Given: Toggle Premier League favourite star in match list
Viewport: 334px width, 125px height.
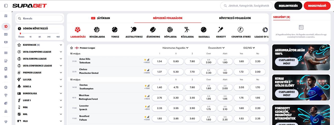Looking at the screenshot, I should coord(72,48).
